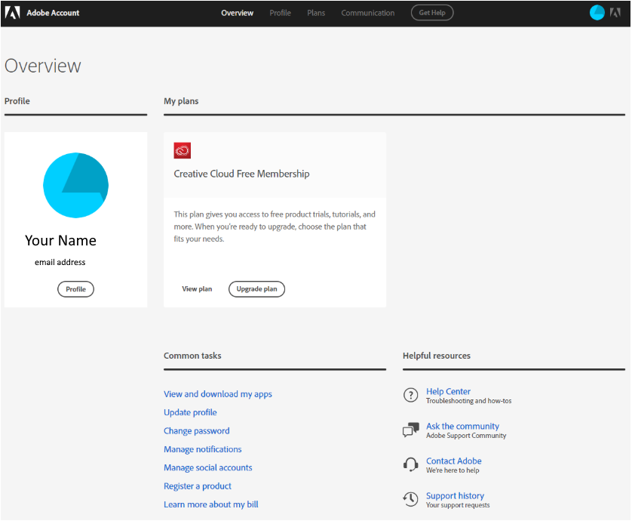Click the Contact Adobe headset icon
The height and width of the screenshot is (521, 632).
click(411, 464)
